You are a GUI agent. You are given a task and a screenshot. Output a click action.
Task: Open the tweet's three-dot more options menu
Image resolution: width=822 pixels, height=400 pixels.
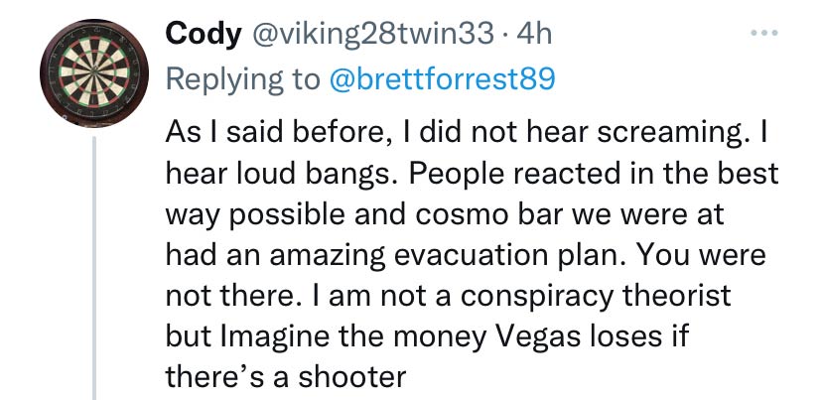pyautogui.click(x=764, y=33)
